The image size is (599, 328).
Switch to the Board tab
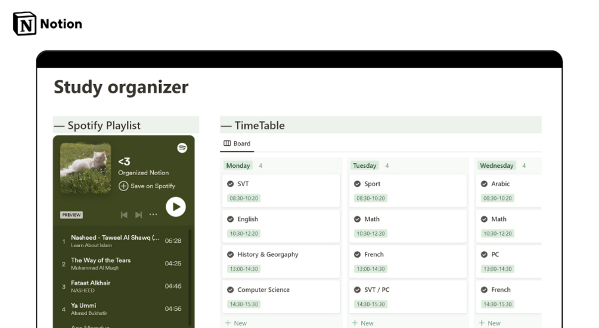pos(237,143)
